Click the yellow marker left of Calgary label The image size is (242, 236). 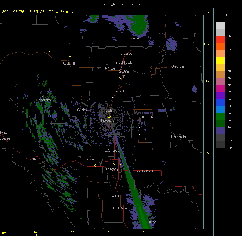click(x=95, y=165)
